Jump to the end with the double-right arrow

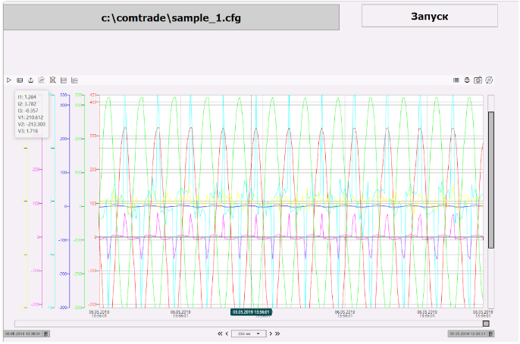pyautogui.click(x=277, y=333)
